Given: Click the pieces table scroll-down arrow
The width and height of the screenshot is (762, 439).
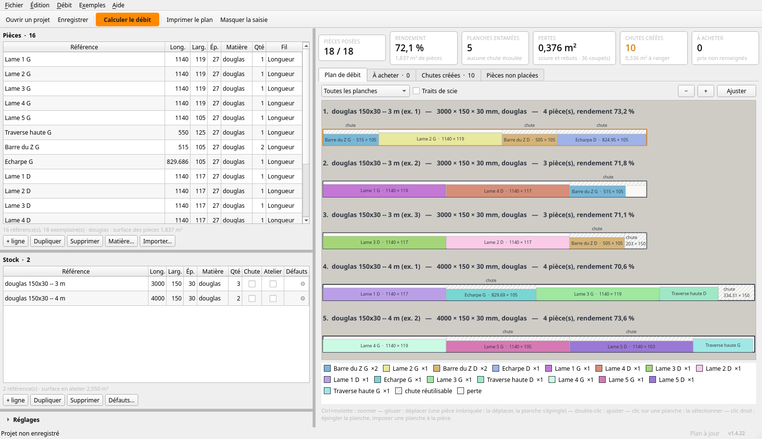Looking at the screenshot, I should pos(306,220).
